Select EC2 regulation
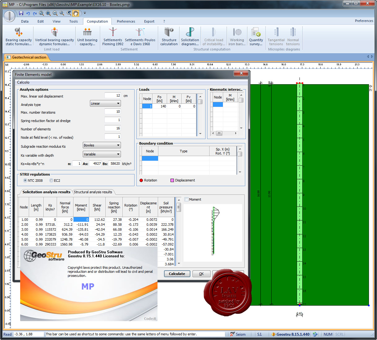This screenshot has height=340, width=377. pos(51,181)
